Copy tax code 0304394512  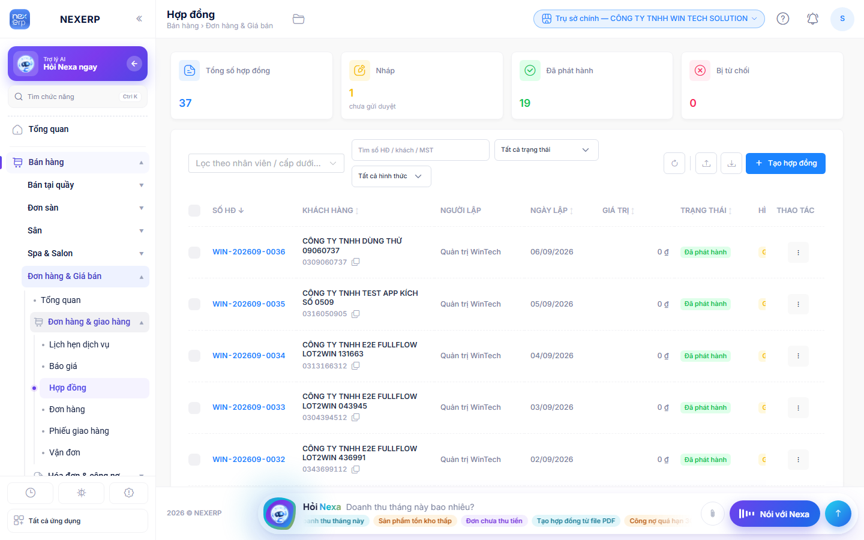(356, 418)
